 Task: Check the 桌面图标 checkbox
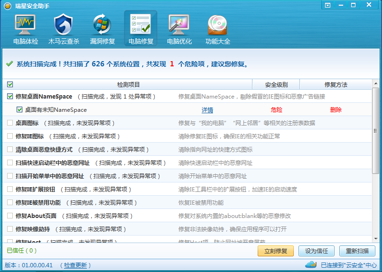coord(10,123)
